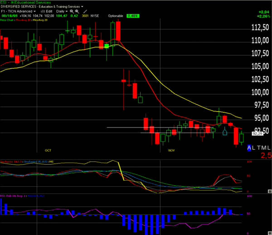Screen dimensions: 272x235
Task: Click the stochastics pane resize box icon
Action: [270, 191]
